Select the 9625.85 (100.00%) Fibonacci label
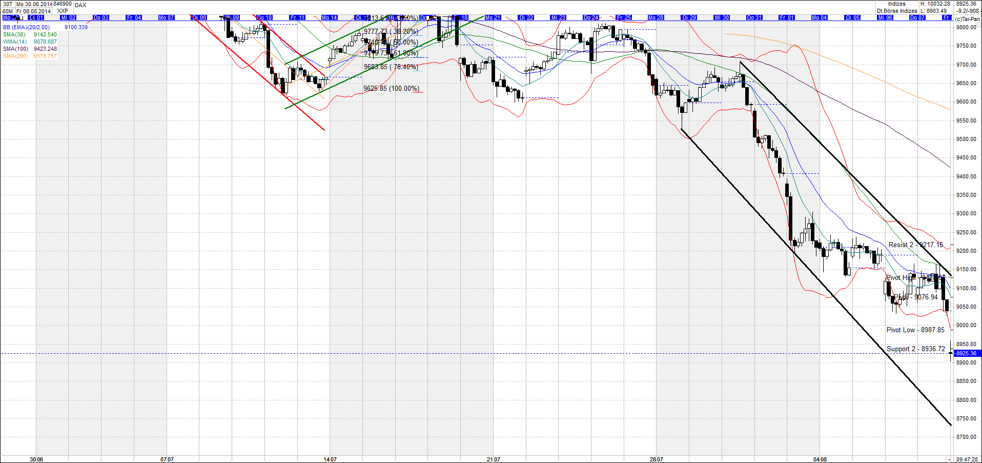Viewport: 982px width, 463px height. pos(392,88)
